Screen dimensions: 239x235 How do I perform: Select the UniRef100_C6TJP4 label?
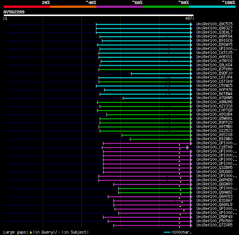214,78
